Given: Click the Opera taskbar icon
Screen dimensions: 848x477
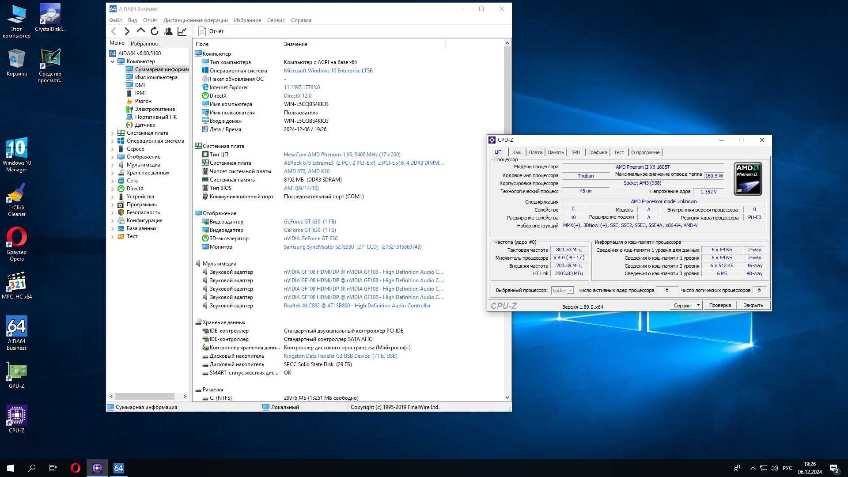Looking at the screenshot, I should 76,468.
